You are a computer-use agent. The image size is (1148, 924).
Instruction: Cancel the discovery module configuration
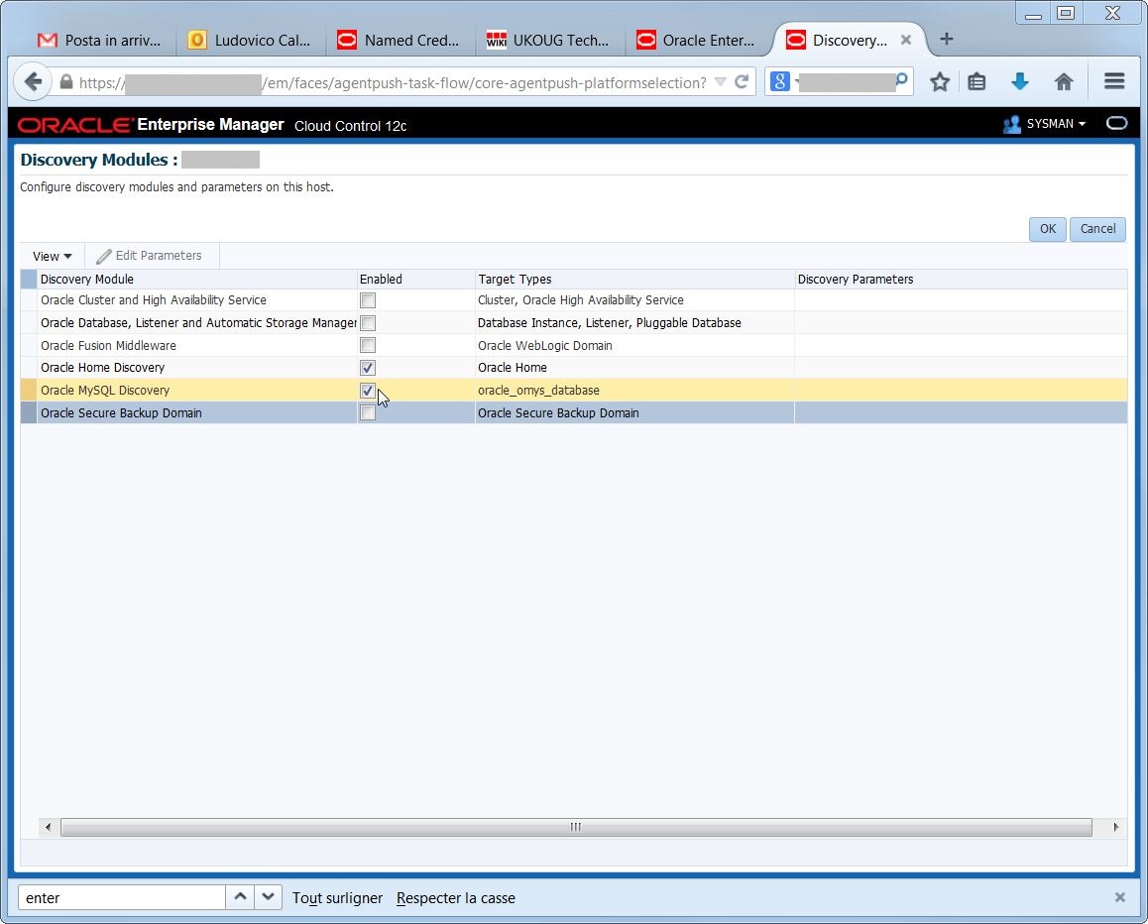click(x=1097, y=228)
